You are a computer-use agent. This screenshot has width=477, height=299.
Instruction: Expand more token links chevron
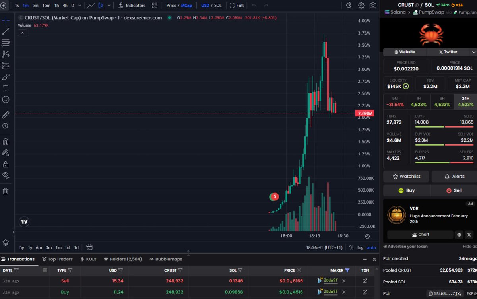click(x=473, y=52)
